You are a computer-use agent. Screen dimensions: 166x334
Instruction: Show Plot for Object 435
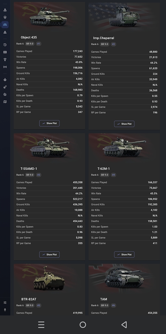pyautogui.click(x=50, y=123)
